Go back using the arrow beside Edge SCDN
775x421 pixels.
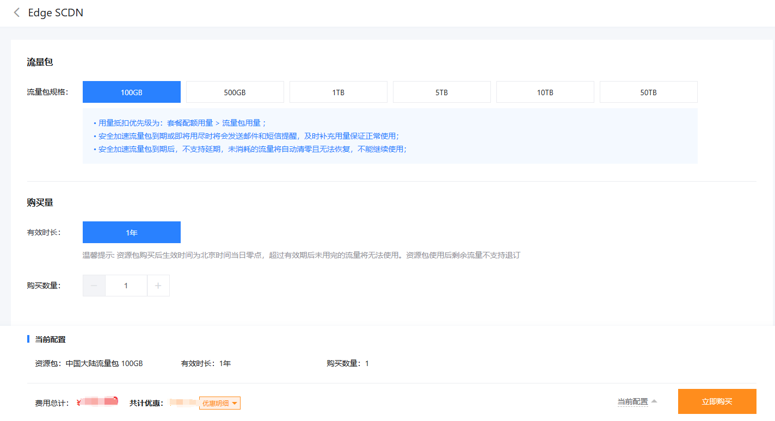pyautogui.click(x=17, y=13)
